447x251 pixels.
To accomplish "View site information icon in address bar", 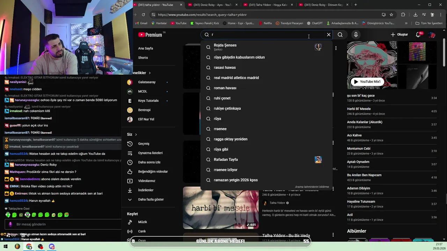I will (153, 15).
